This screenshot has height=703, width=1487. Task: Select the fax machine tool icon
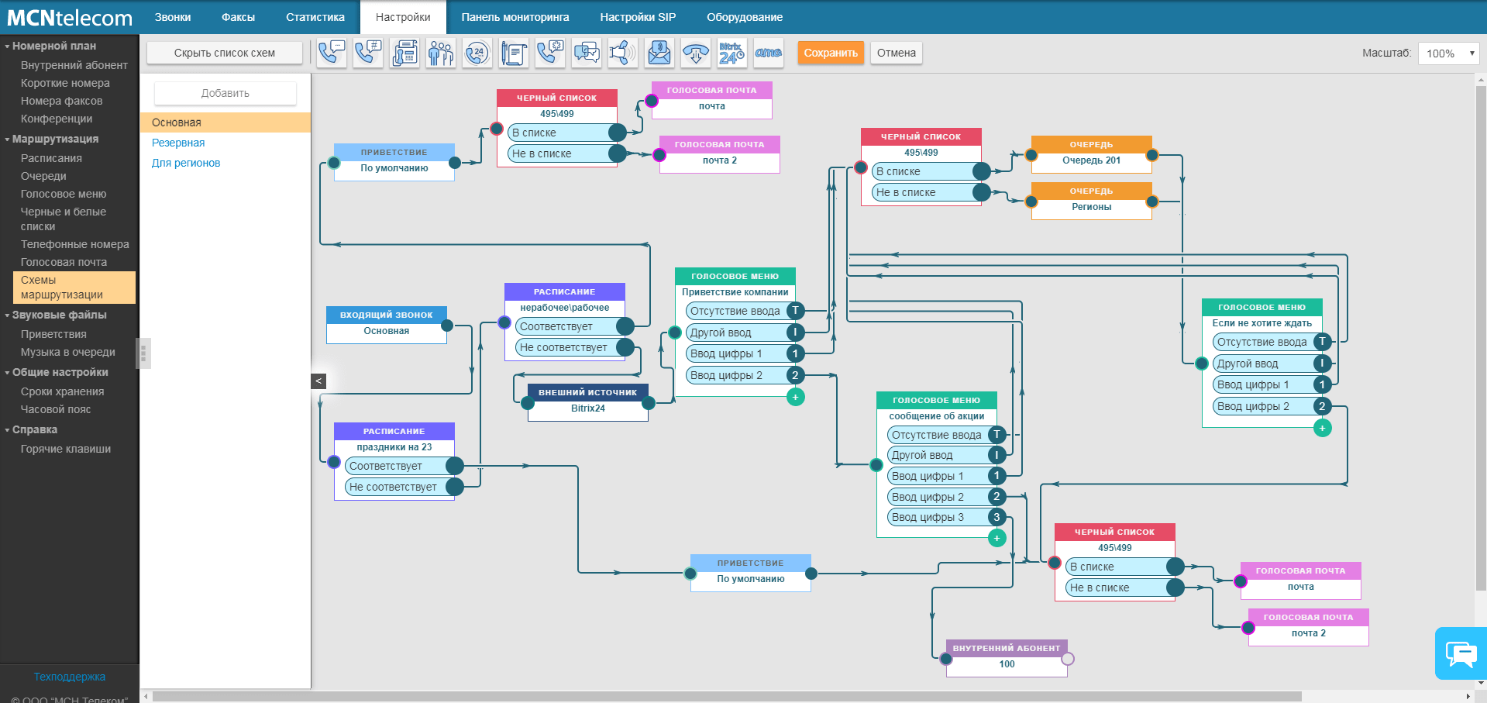(404, 53)
